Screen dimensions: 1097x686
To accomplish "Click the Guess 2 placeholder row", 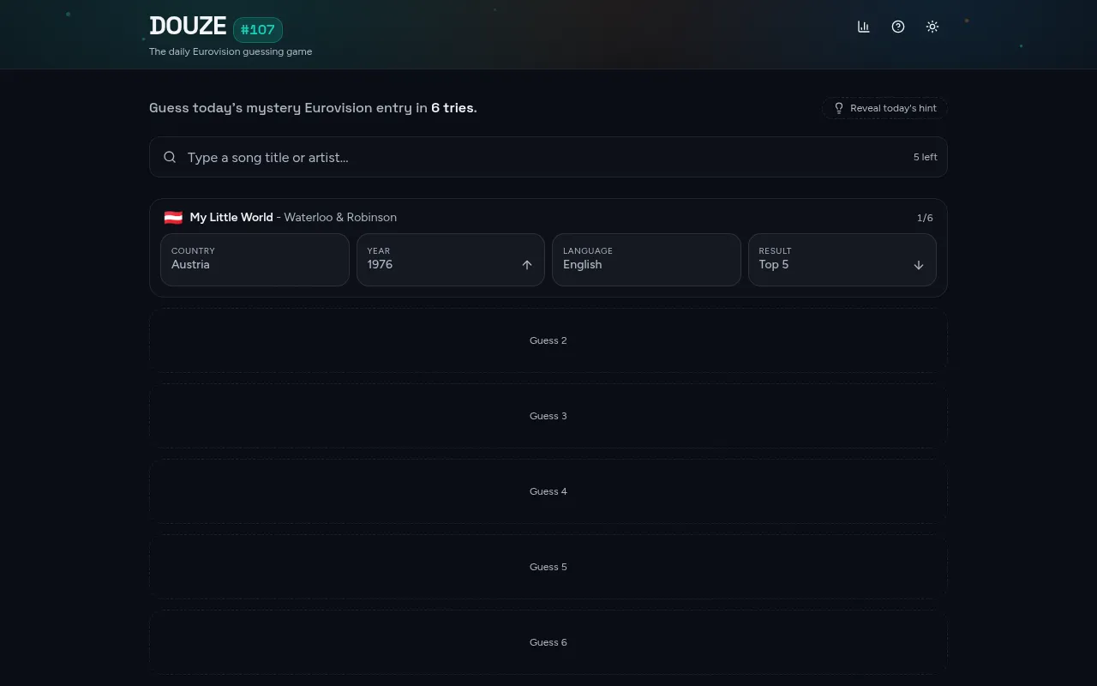I will point(548,340).
